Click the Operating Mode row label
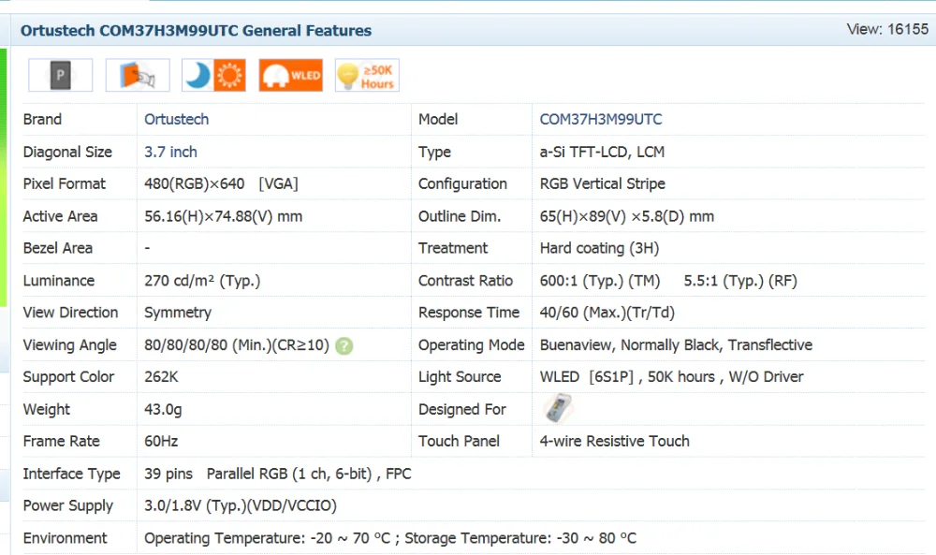This screenshot has width=936, height=555. tap(471, 345)
